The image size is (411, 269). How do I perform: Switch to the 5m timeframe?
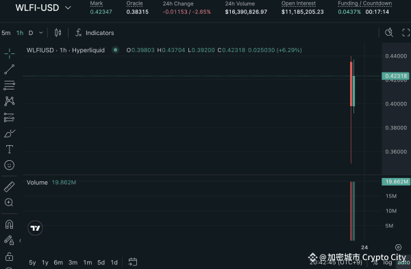pyautogui.click(x=6, y=33)
